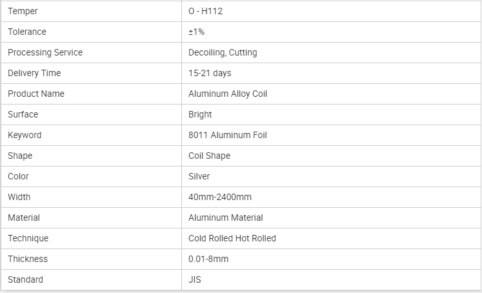
Task: Click the Tolerance row label
Action: [x=27, y=32]
